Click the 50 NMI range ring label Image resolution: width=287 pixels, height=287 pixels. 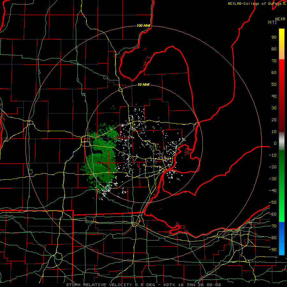tap(143, 85)
